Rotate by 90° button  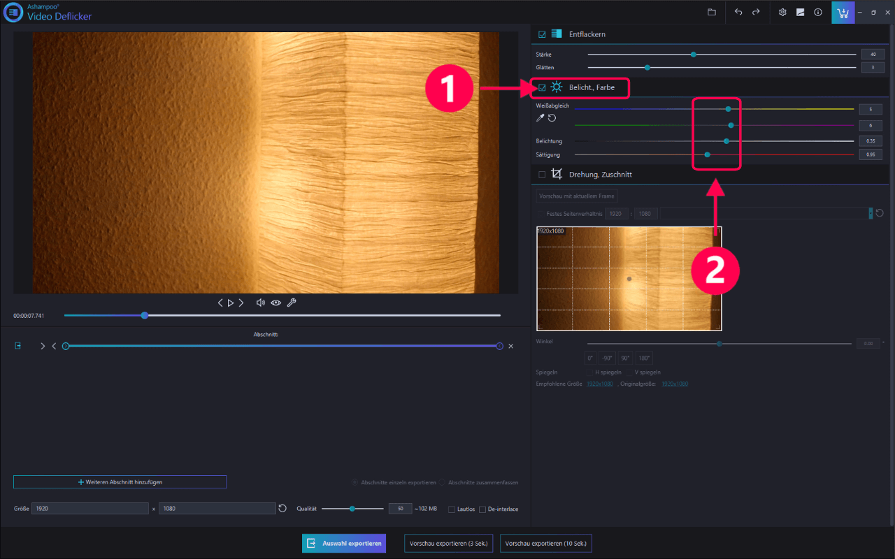click(x=625, y=358)
